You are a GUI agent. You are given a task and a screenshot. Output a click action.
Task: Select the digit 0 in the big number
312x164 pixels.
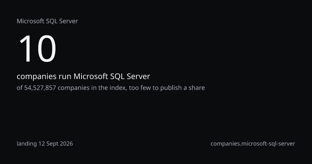click(46, 49)
